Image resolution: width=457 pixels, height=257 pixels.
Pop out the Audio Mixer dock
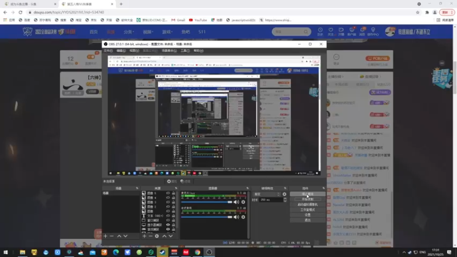[x=247, y=188]
